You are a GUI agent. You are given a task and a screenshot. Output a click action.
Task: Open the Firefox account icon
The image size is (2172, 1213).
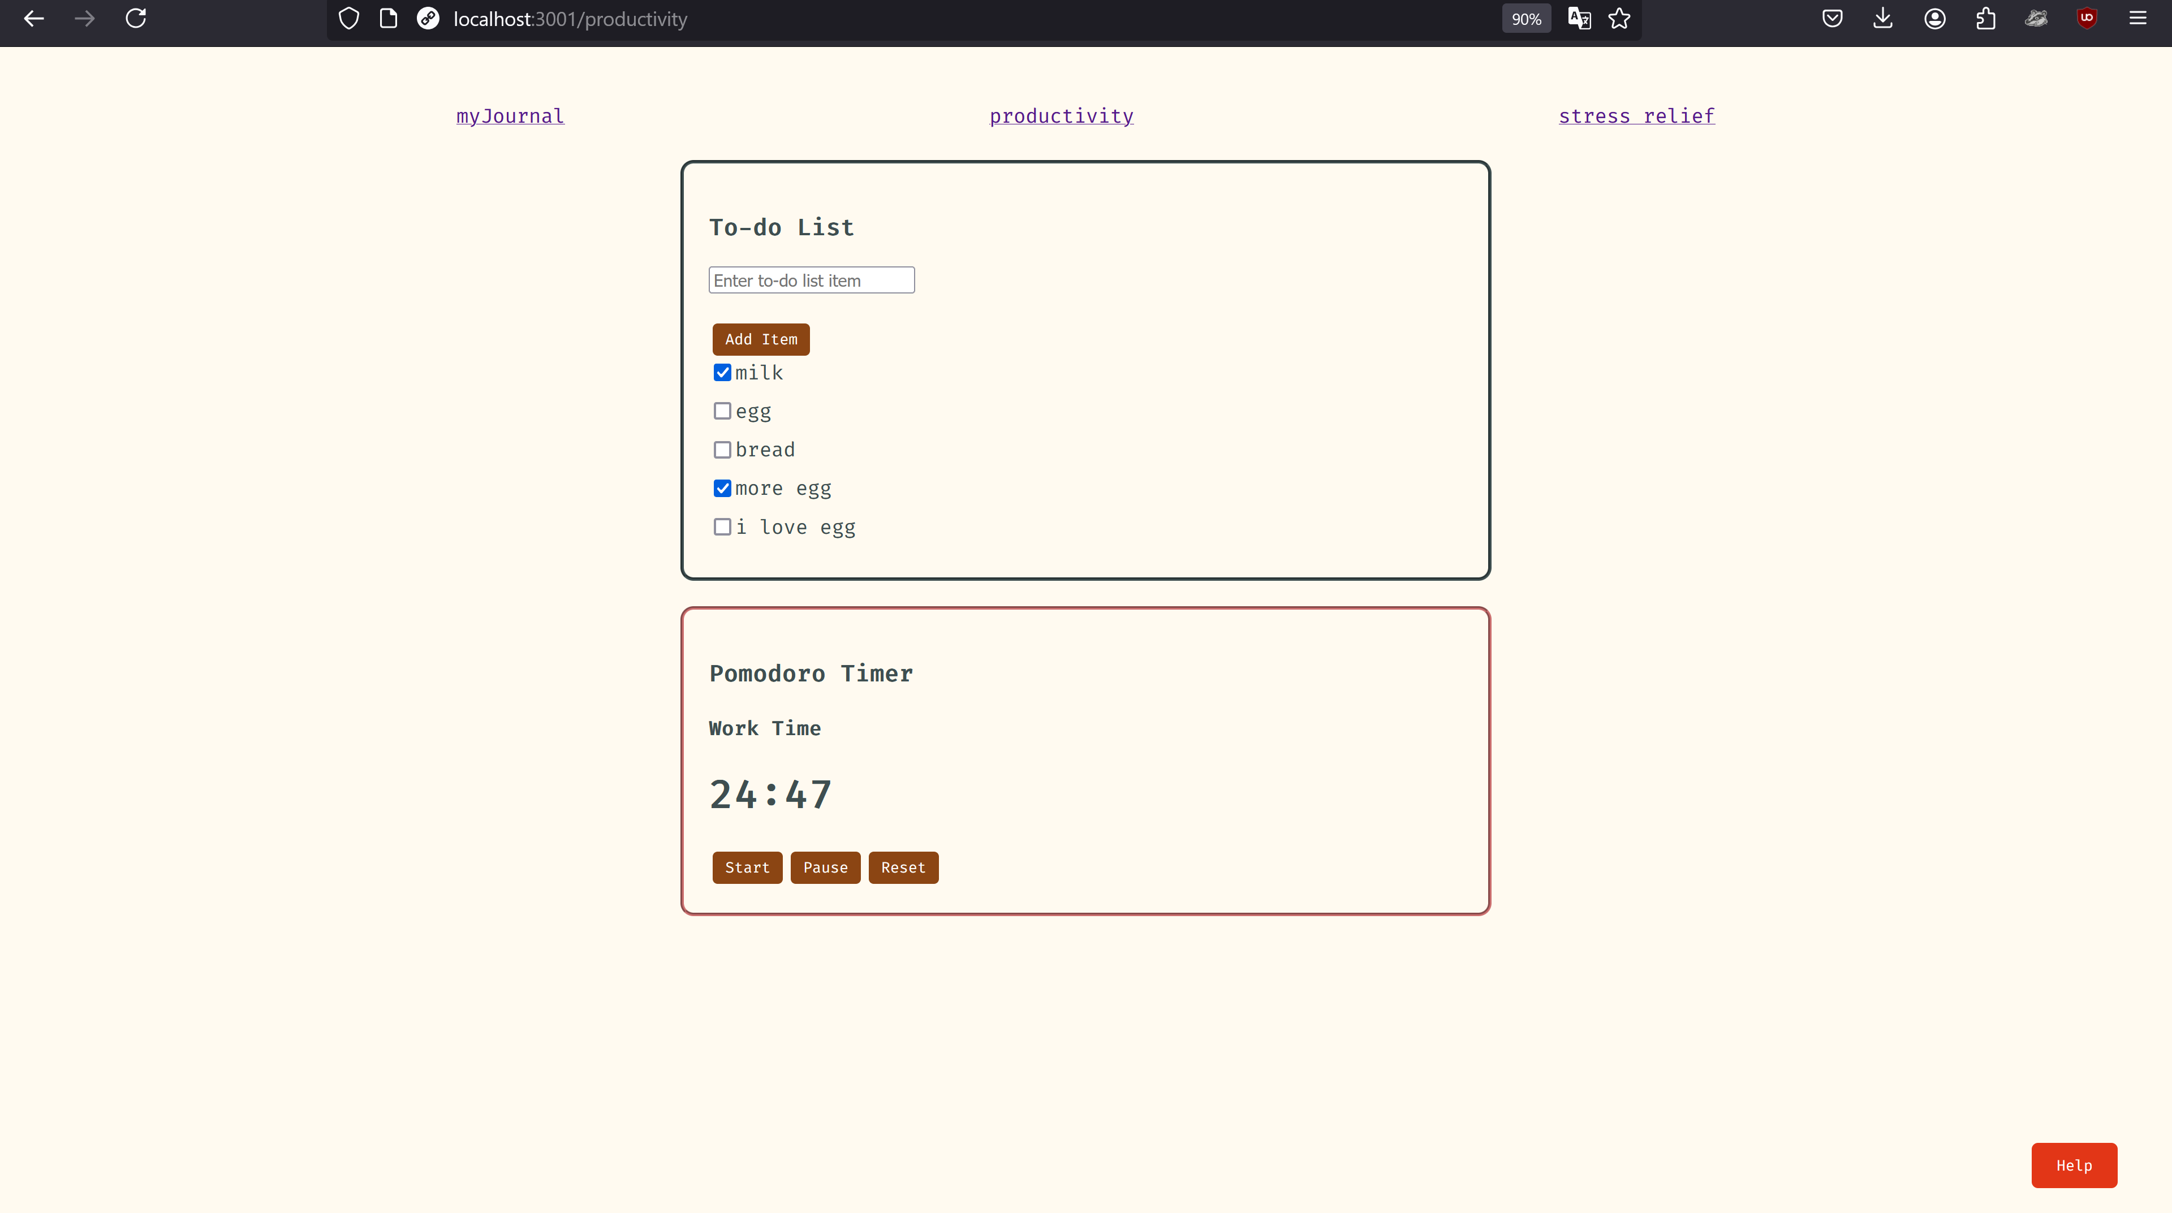pyautogui.click(x=1935, y=19)
